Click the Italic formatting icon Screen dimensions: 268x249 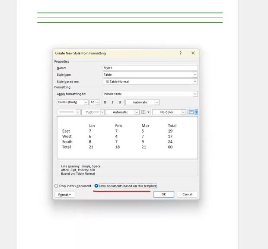[112, 102]
